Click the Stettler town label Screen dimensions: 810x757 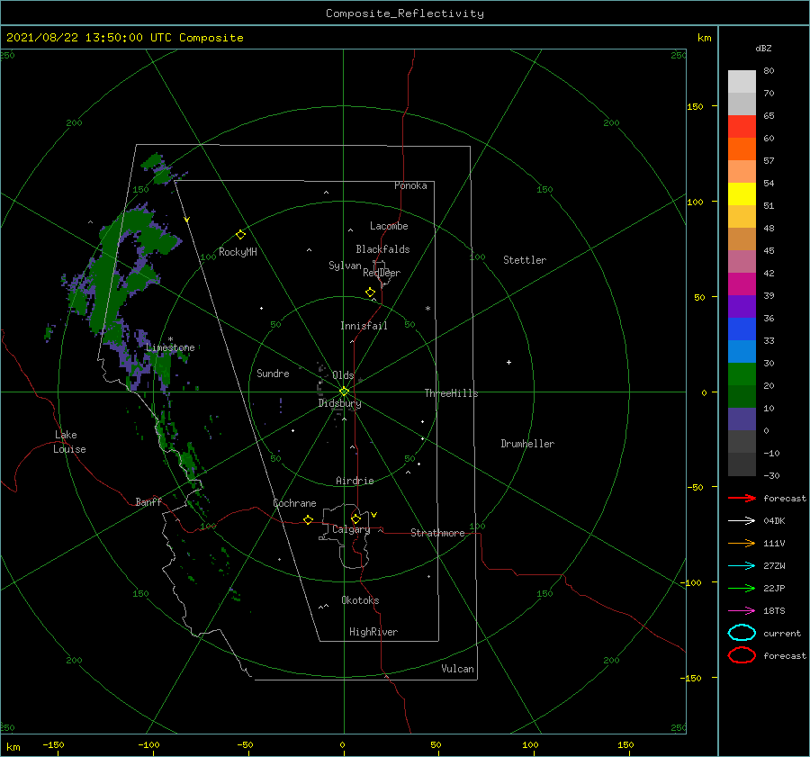pos(525,260)
